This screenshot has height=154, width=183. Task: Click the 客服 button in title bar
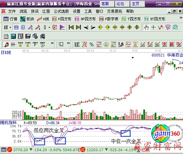(x=107, y=4)
